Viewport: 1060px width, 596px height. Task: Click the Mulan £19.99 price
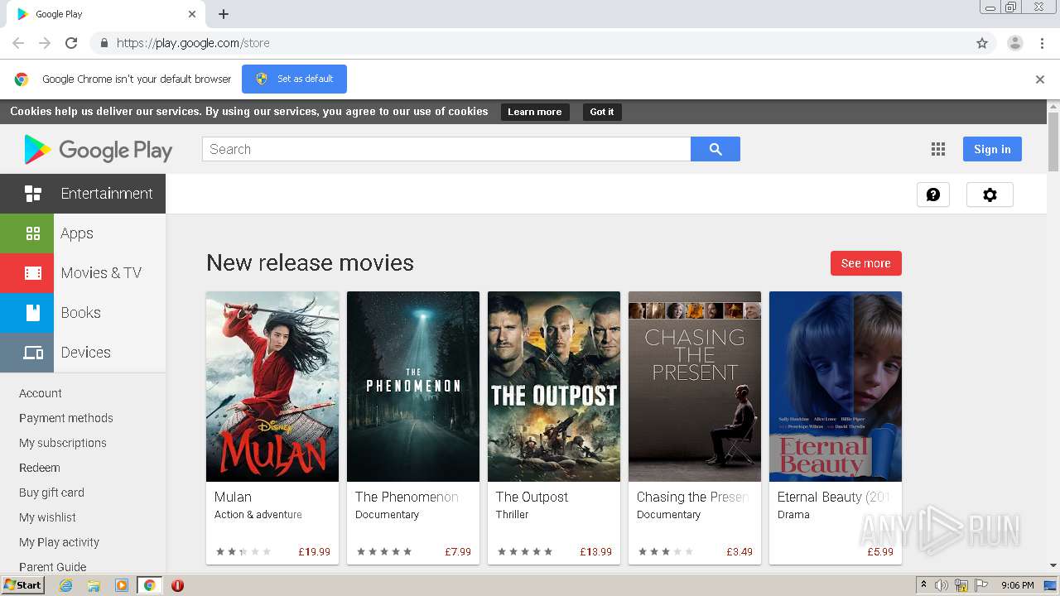315,552
